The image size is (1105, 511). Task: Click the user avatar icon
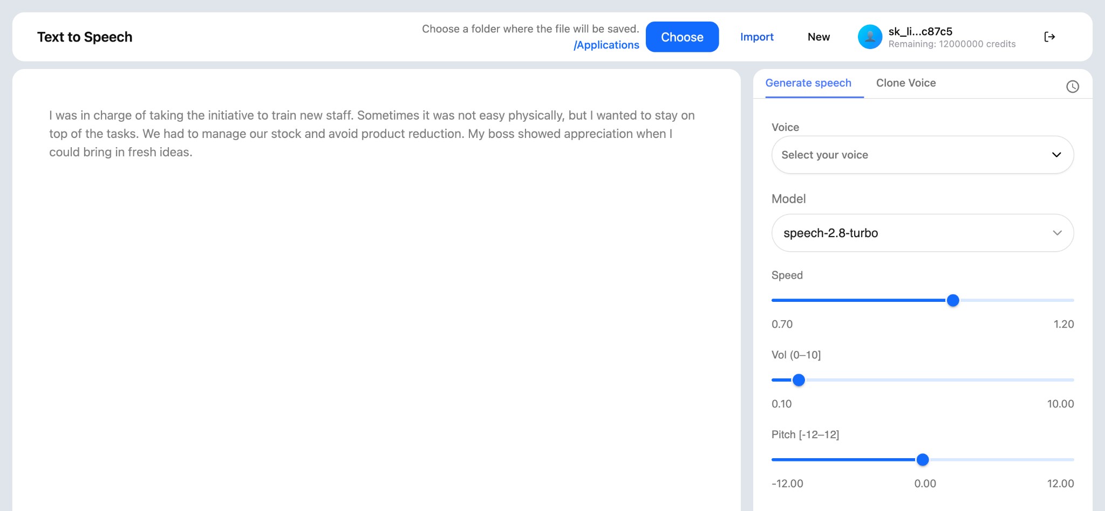click(x=870, y=37)
